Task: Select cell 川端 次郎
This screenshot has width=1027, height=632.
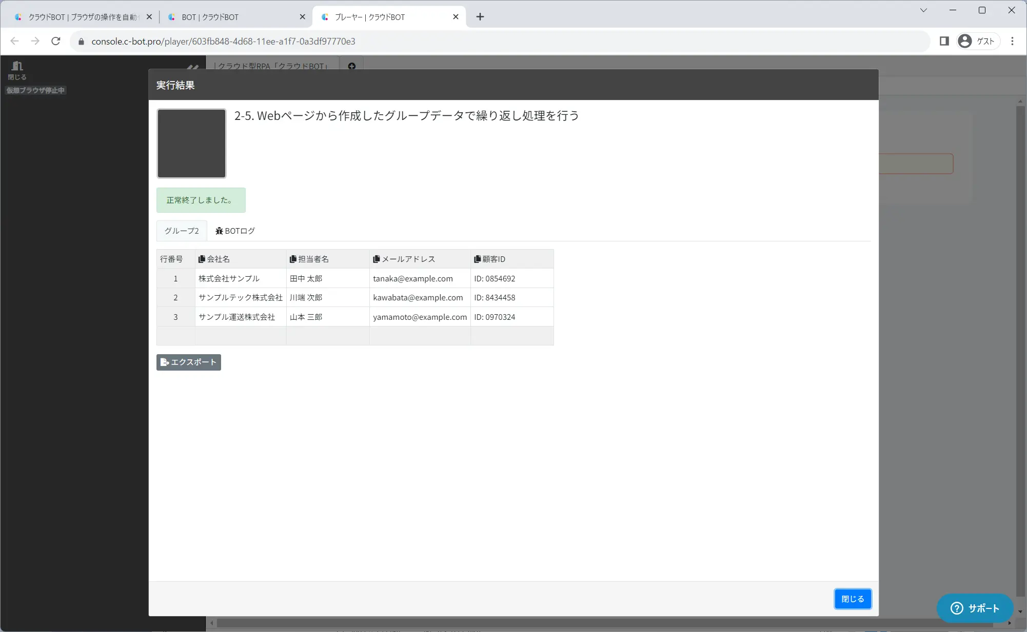Action: click(x=328, y=297)
